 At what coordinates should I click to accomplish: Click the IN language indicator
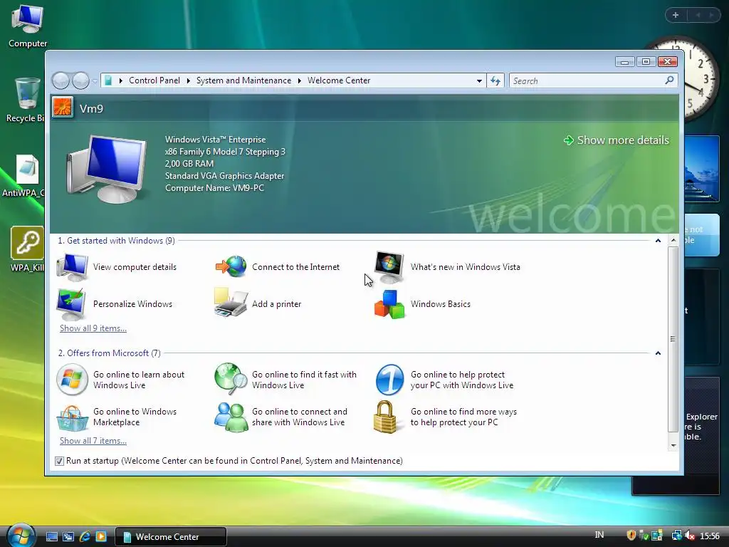[x=599, y=535]
